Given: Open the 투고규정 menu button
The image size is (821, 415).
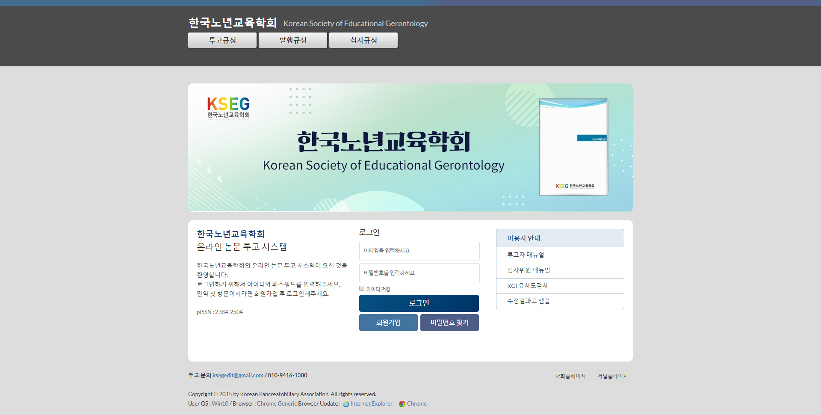Looking at the screenshot, I should coord(222,40).
